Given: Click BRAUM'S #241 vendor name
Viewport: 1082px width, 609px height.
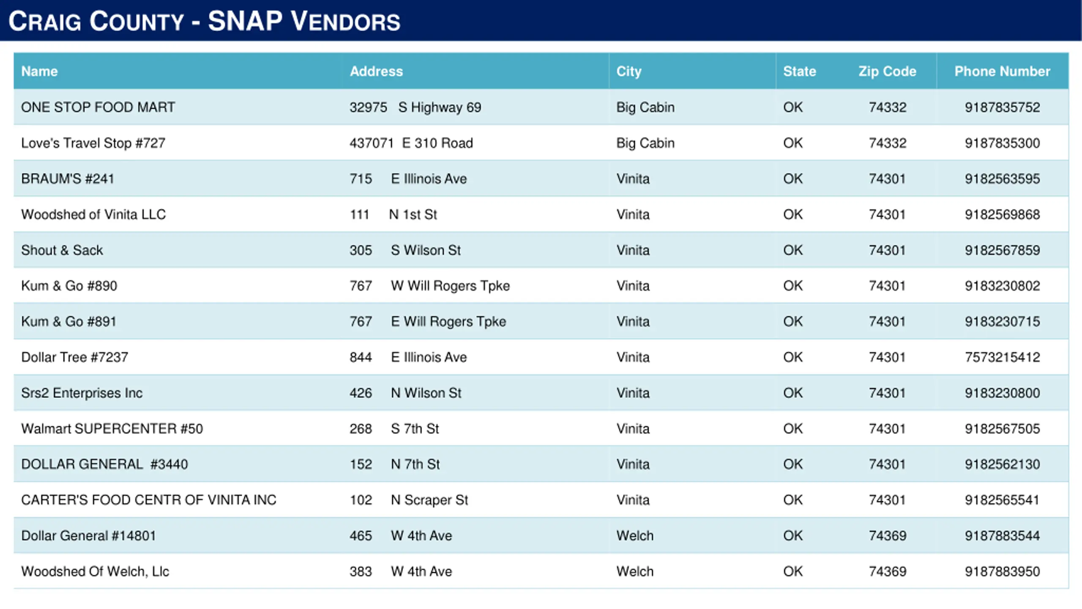Looking at the screenshot, I should click(x=68, y=178).
